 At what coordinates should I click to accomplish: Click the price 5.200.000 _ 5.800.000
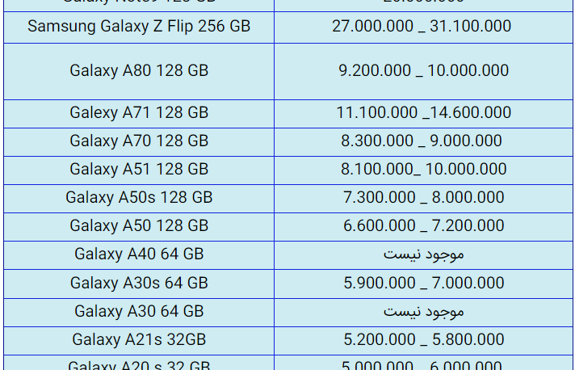click(423, 339)
